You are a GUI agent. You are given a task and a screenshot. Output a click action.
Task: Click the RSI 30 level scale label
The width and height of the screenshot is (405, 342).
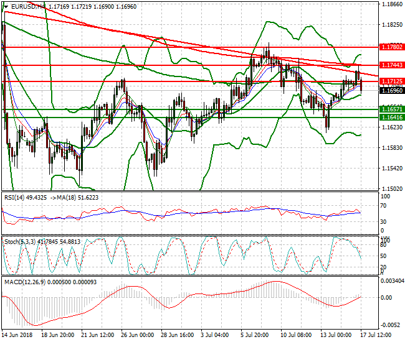point(384,222)
